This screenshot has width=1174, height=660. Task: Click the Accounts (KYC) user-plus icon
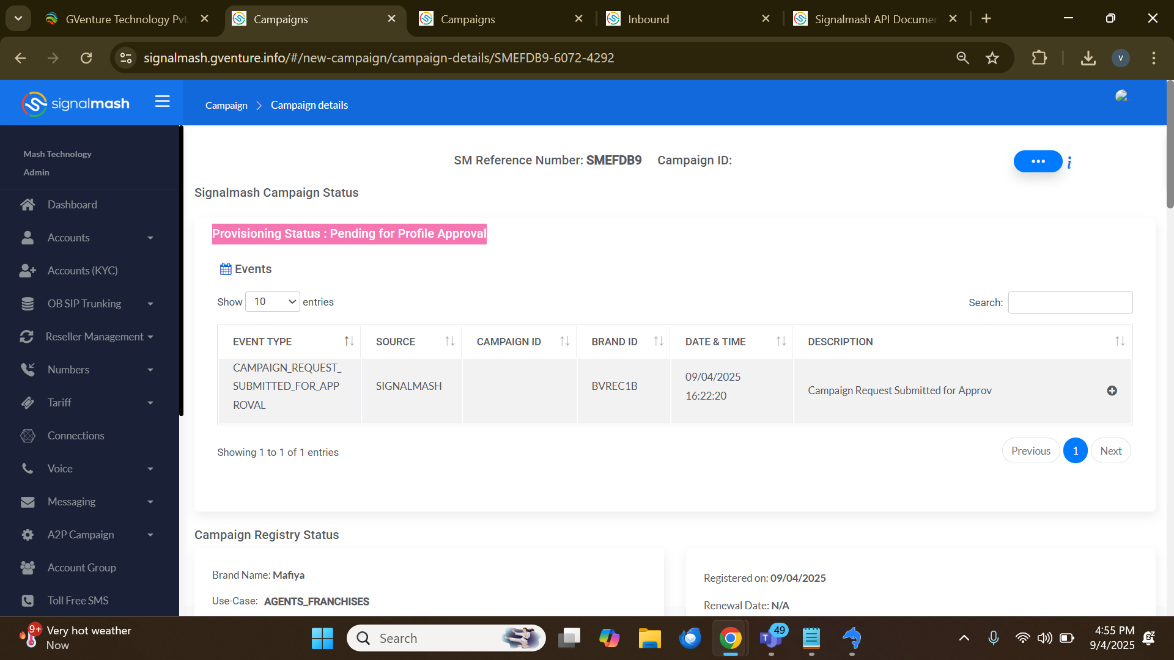pos(28,271)
